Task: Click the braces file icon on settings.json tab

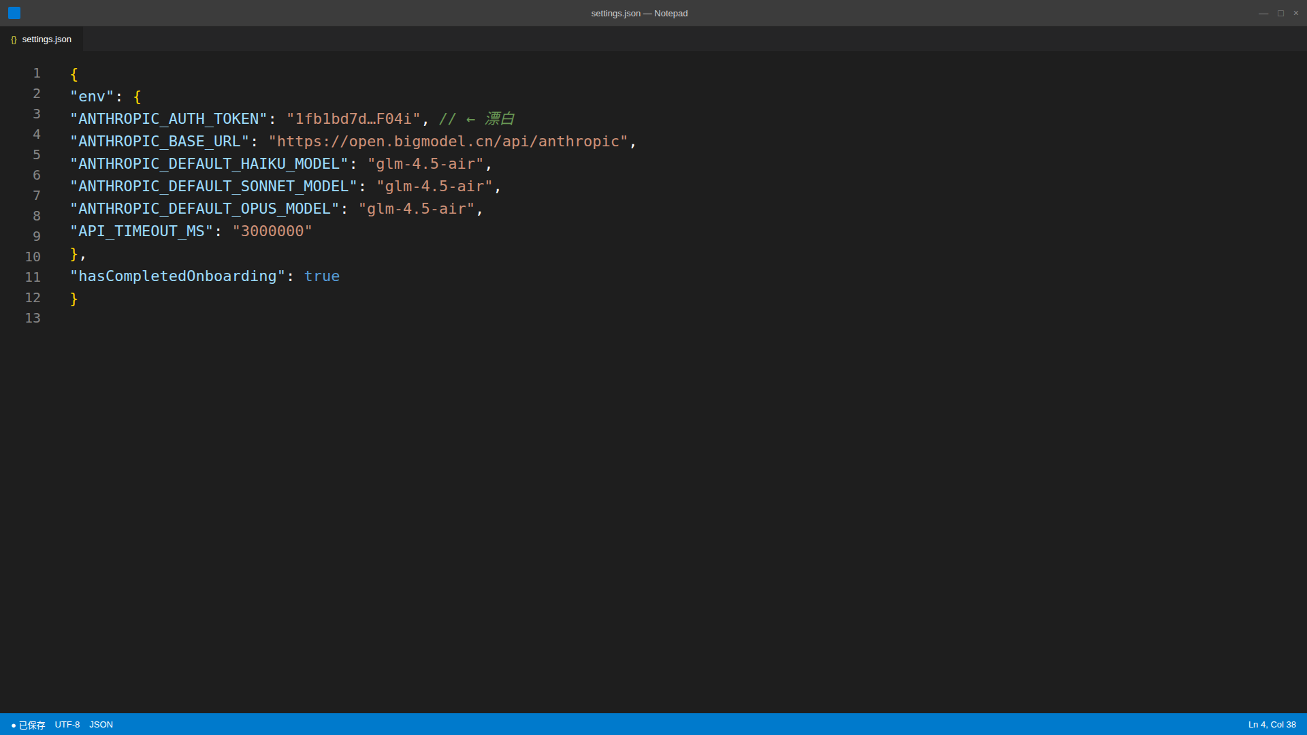Action: 14,39
